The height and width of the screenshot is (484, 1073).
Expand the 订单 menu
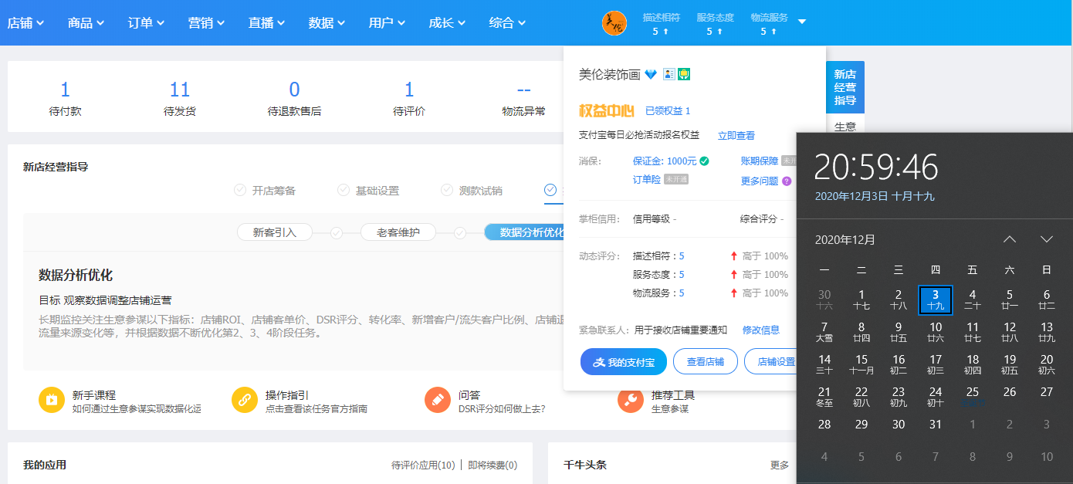146,22
